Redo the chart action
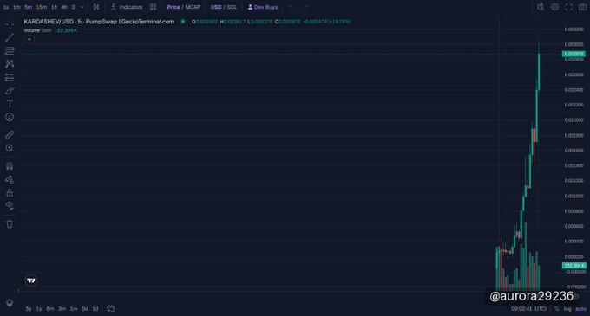Screen dimensions: 590x316 pos(305,7)
